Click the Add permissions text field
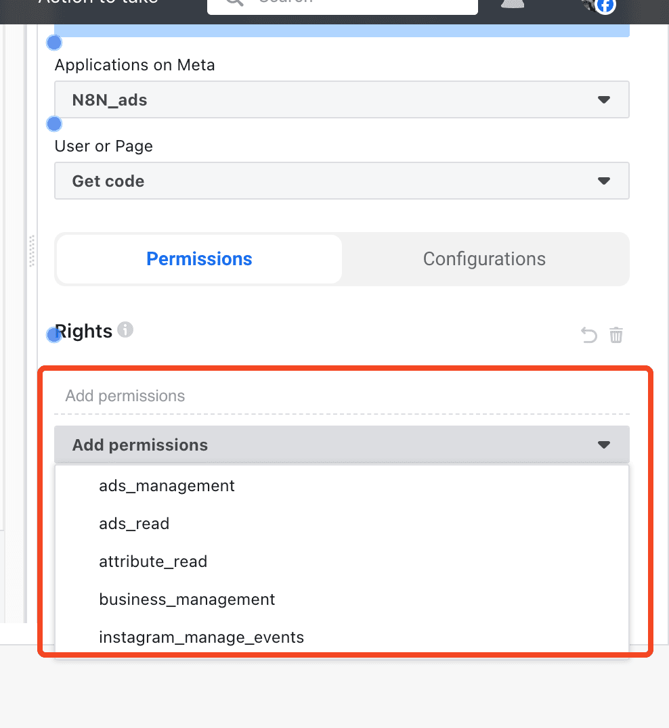 (x=342, y=396)
